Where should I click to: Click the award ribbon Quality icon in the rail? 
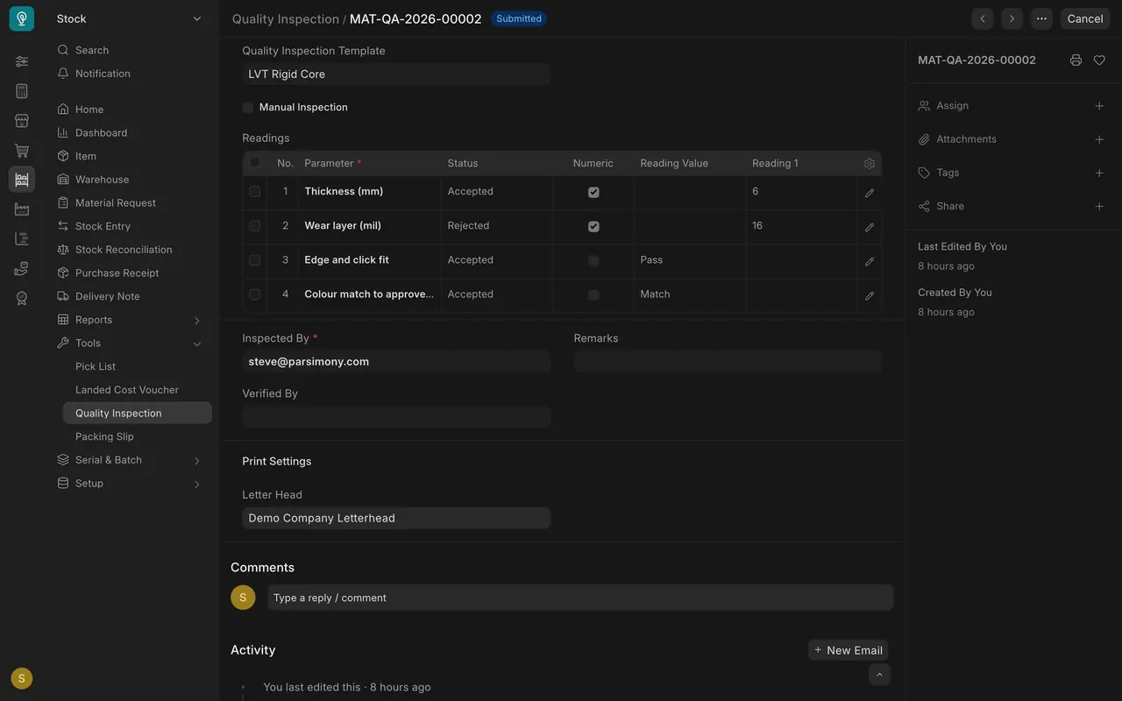(22, 298)
